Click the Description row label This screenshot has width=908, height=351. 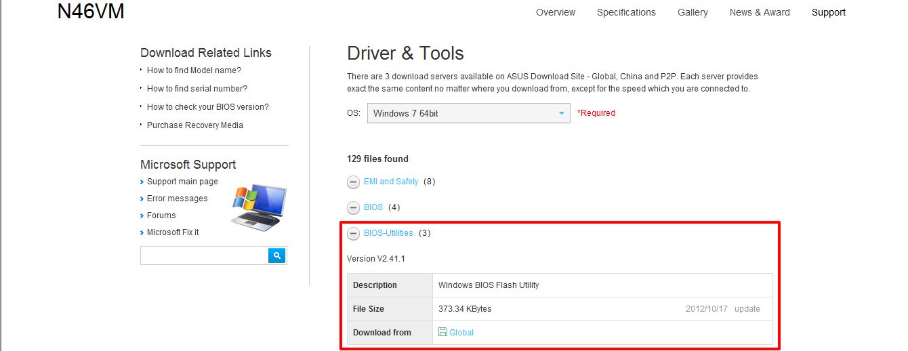pyautogui.click(x=375, y=285)
